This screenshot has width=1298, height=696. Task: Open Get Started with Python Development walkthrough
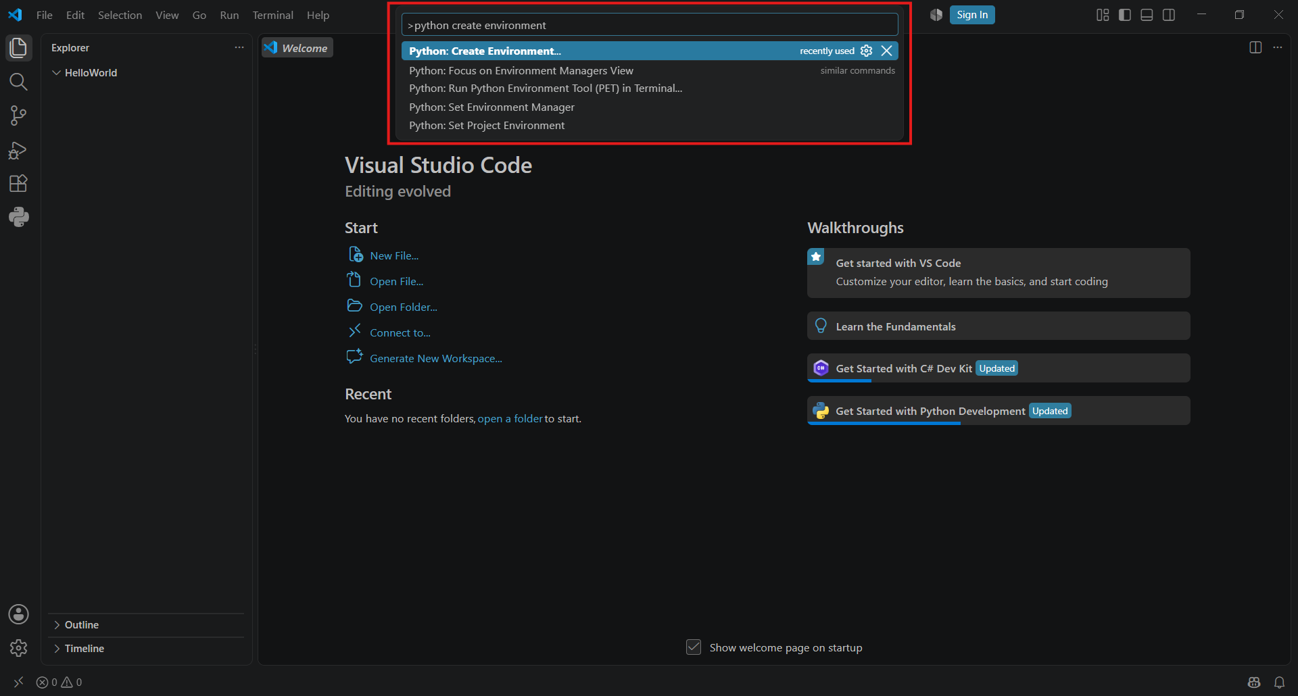[999, 411]
